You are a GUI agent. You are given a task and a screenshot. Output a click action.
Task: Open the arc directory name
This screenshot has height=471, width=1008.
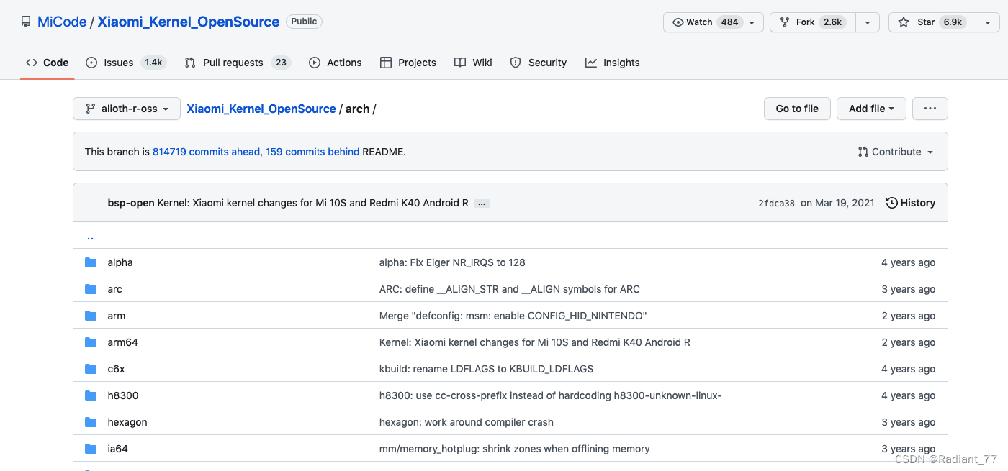[x=115, y=289]
